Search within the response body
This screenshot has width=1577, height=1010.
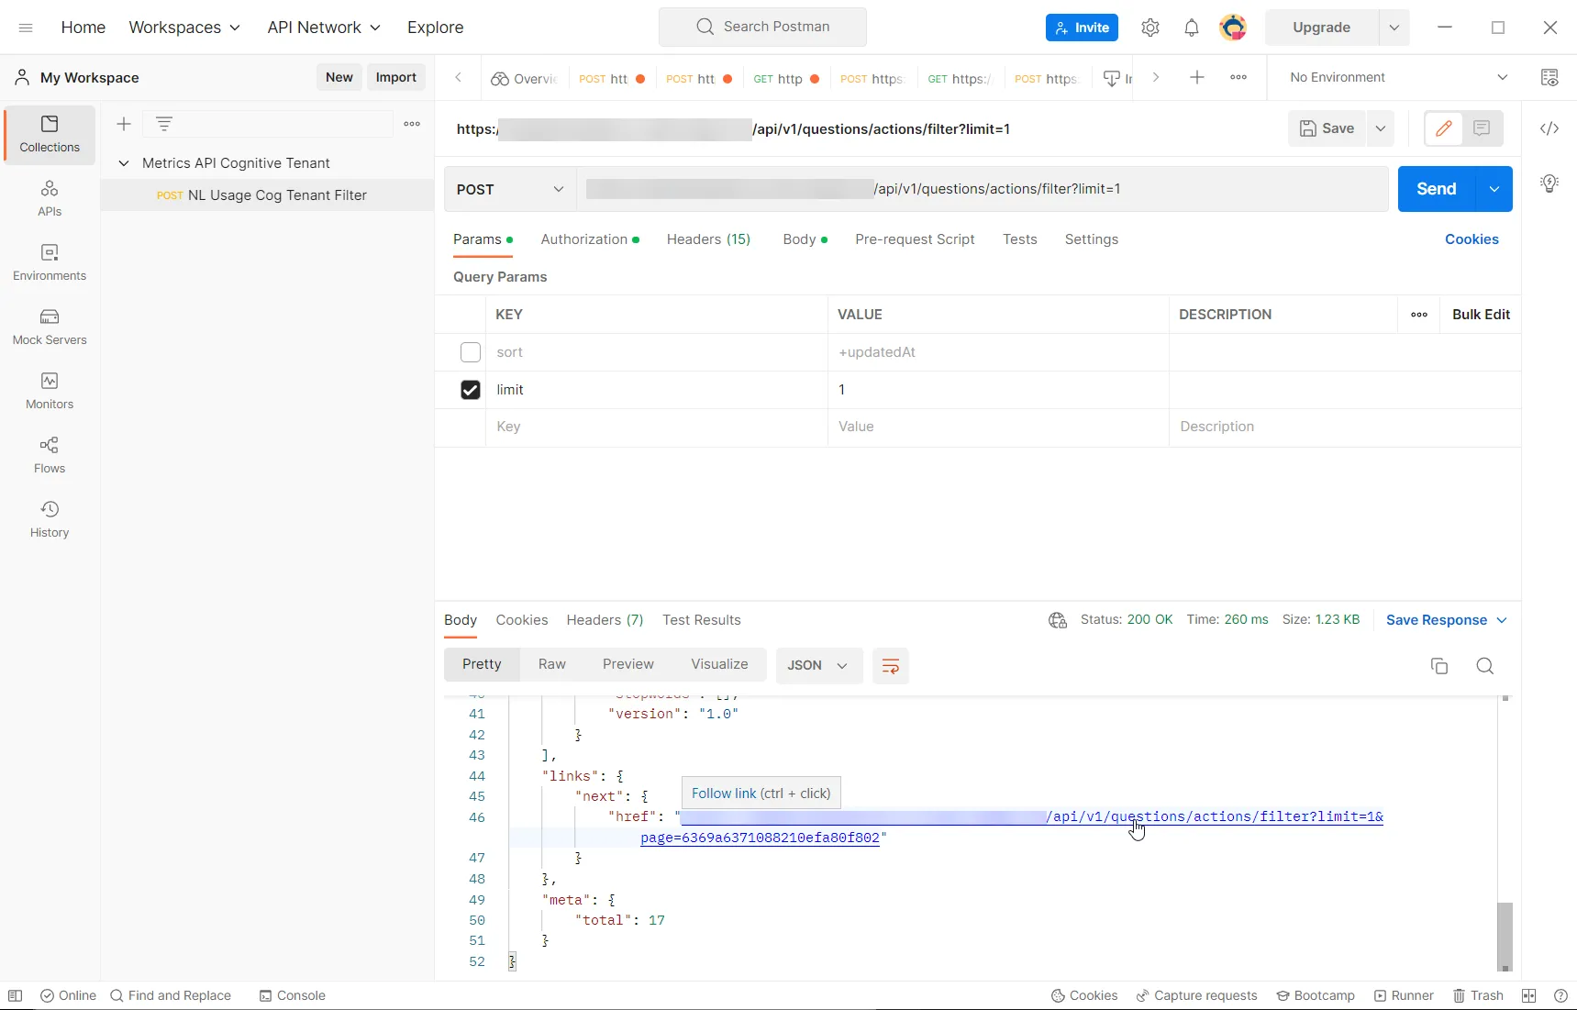tap(1484, 666)
